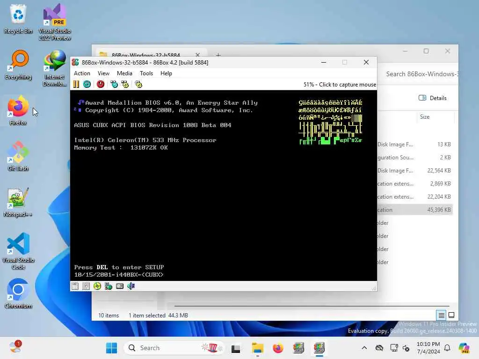Click the second floppy drive status icon
The width and height of the screenshot is (479, 359).
[86, 286]
